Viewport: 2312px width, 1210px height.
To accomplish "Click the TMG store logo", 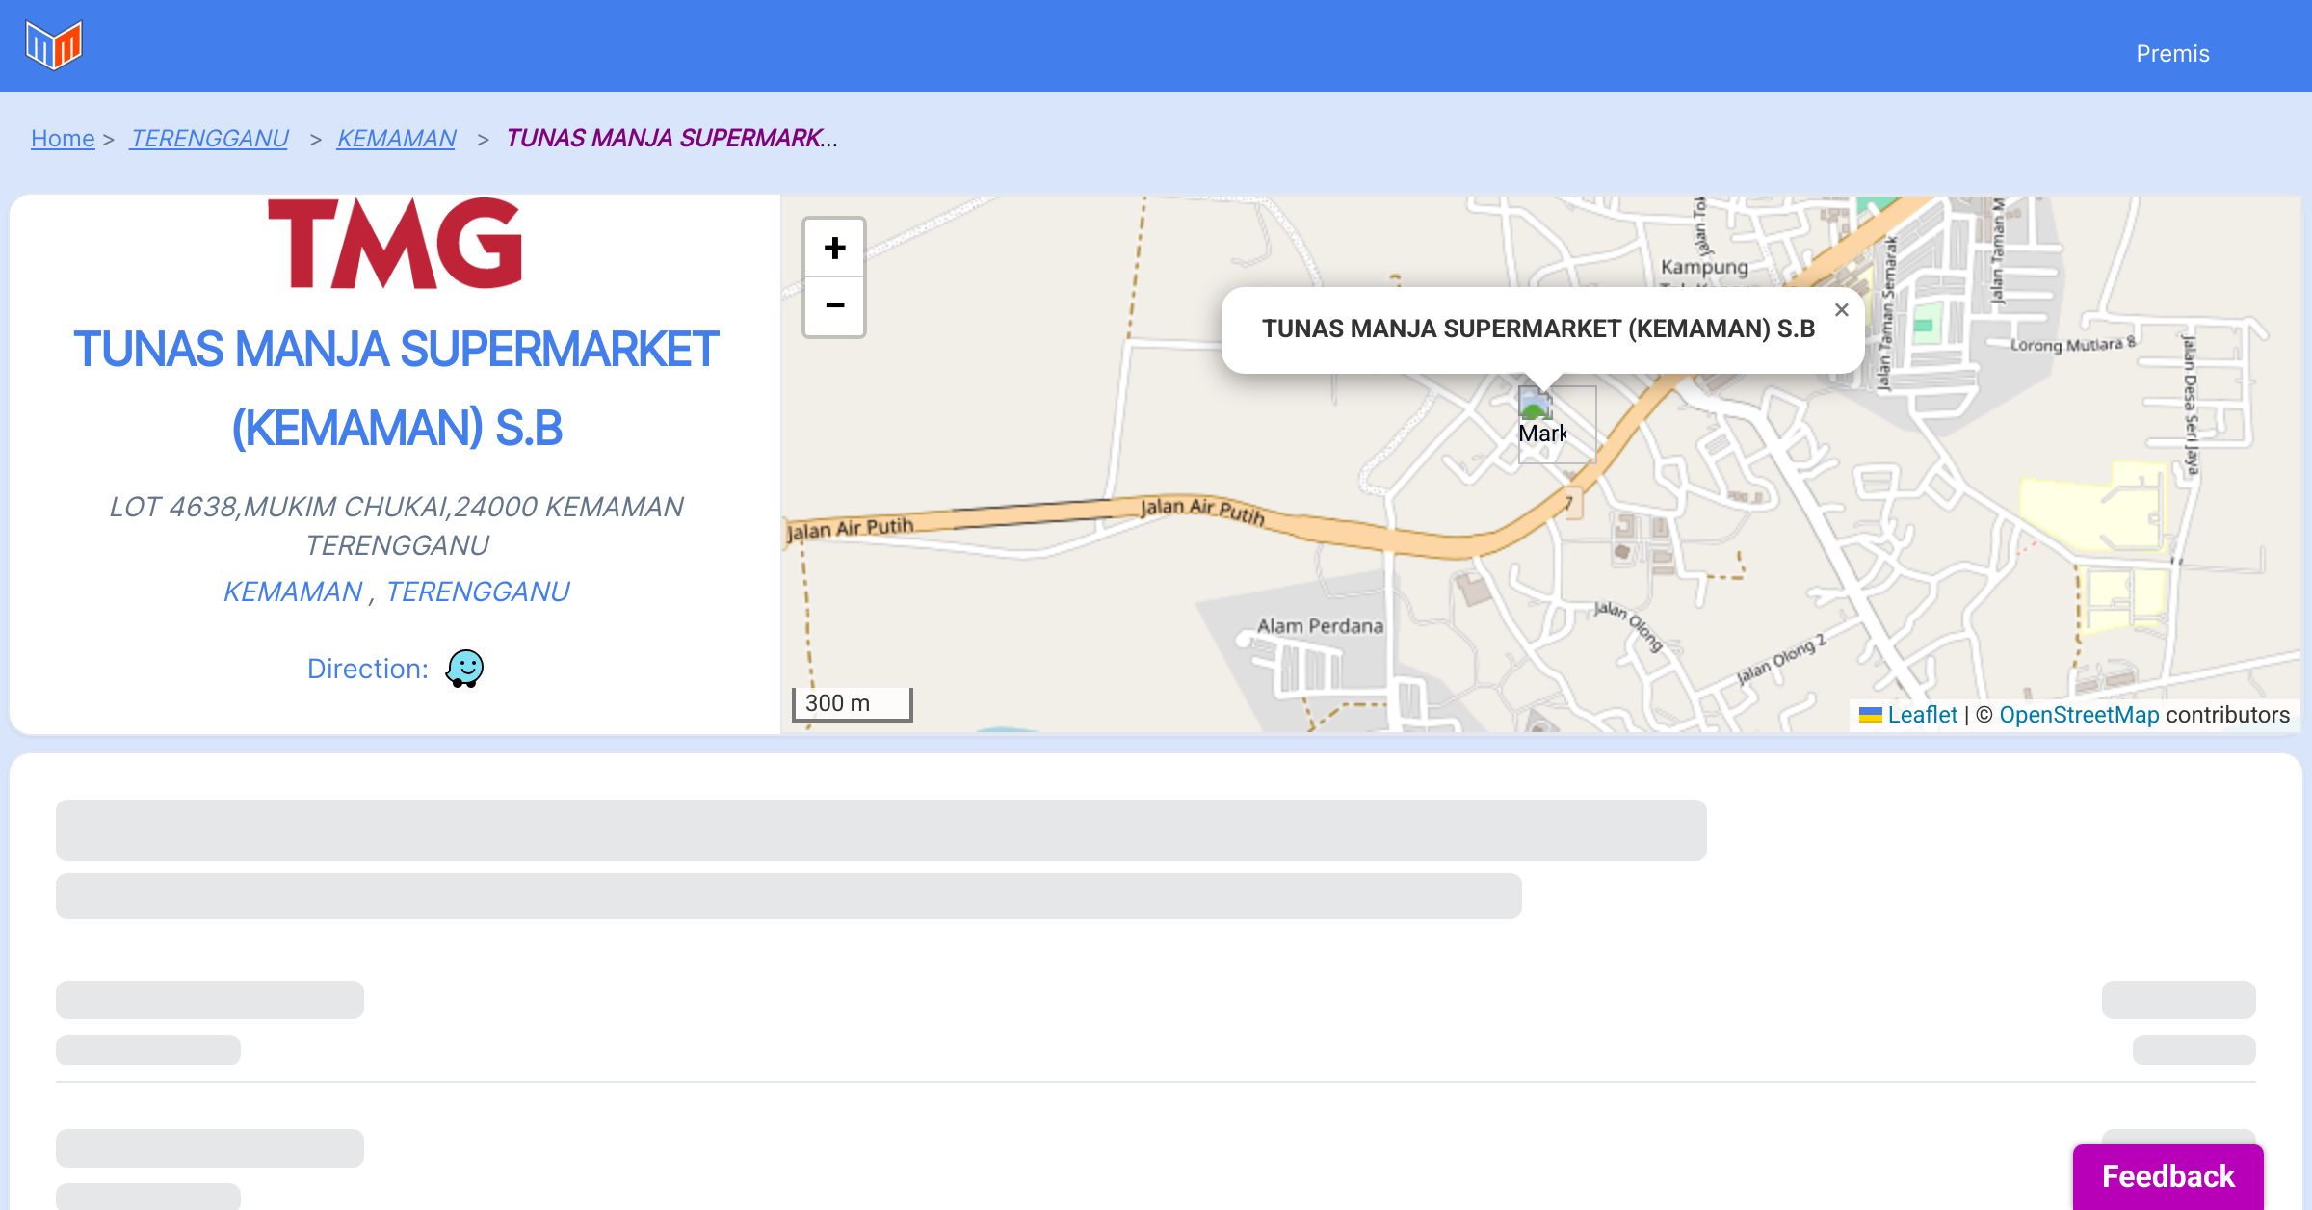I will [x=395, y=244].
